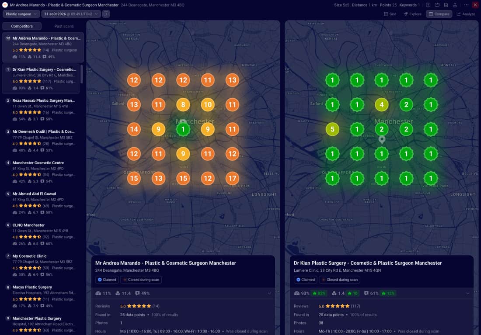The height and width of the screenshot is (335, 481).
Task: Click the comments chat icon in header
Action: coord(437,5)
